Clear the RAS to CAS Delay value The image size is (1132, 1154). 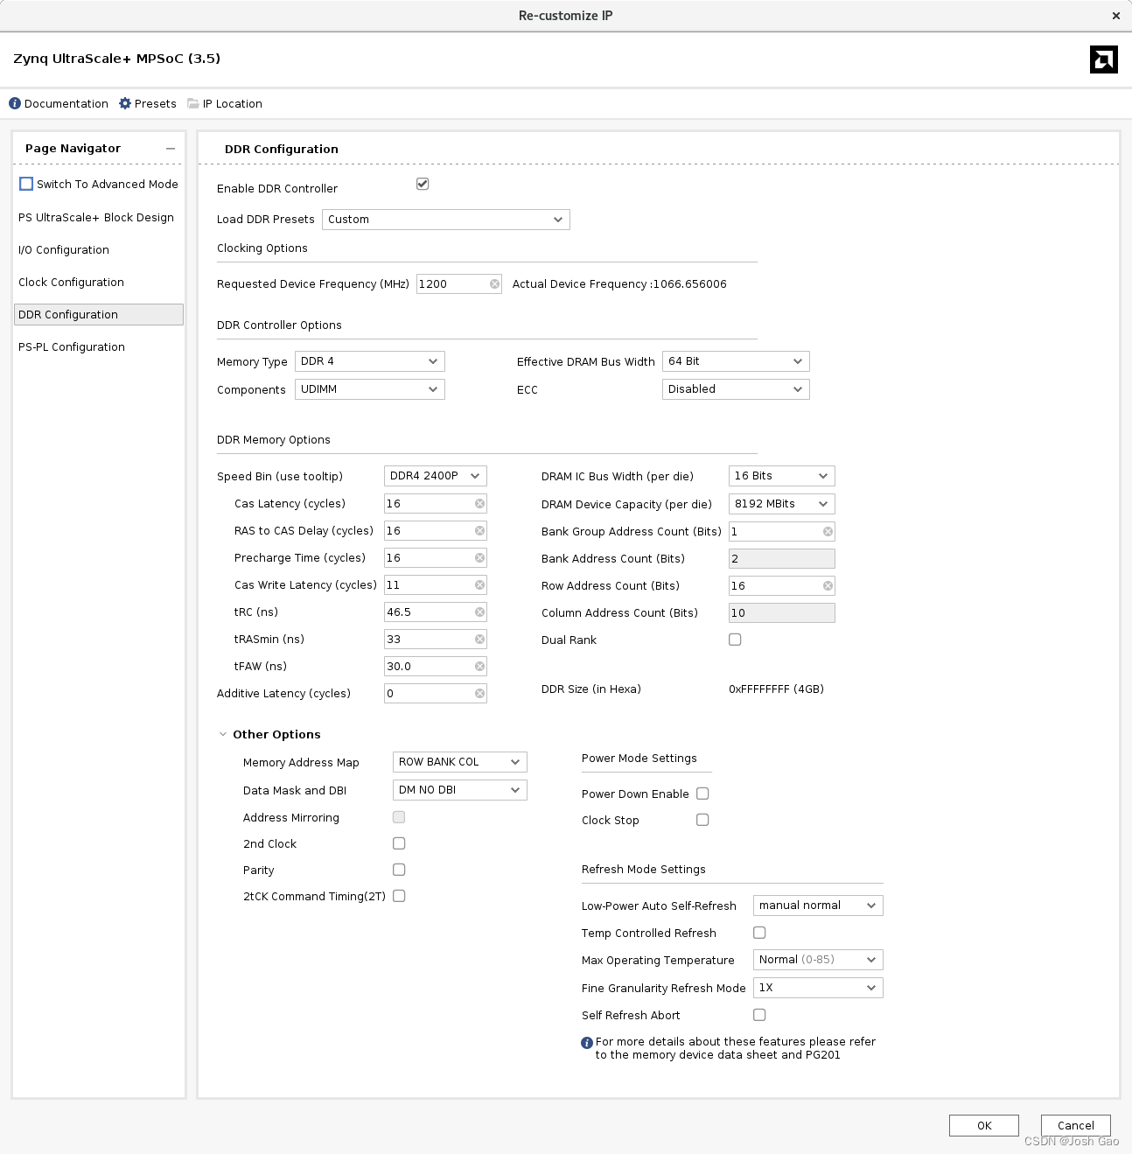click(x=479, y=531)
